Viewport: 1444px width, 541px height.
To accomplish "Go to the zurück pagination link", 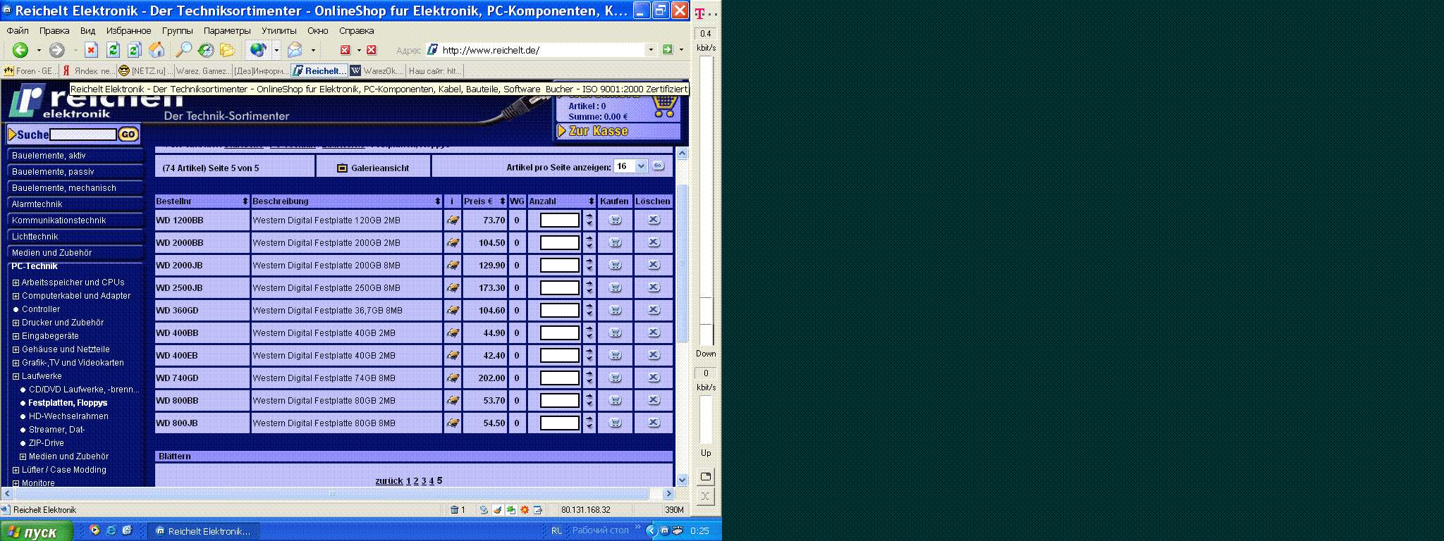I will pyautogui.click(x=389, y=481).
